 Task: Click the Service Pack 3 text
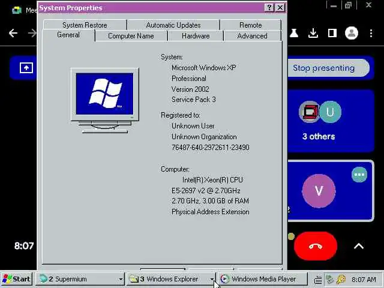[193, 100]
